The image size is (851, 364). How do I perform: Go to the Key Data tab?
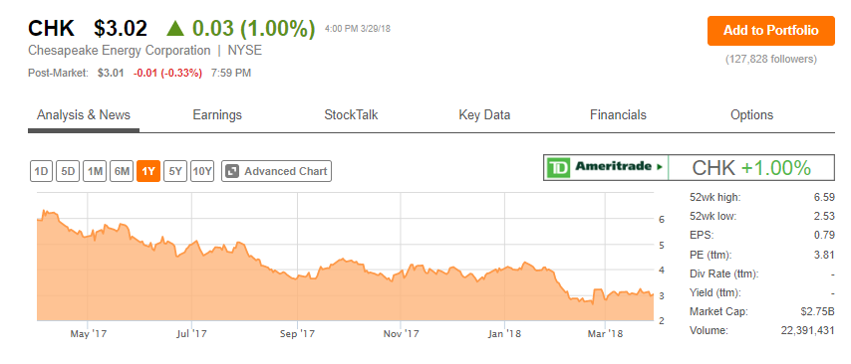click(x=484, y=114)
